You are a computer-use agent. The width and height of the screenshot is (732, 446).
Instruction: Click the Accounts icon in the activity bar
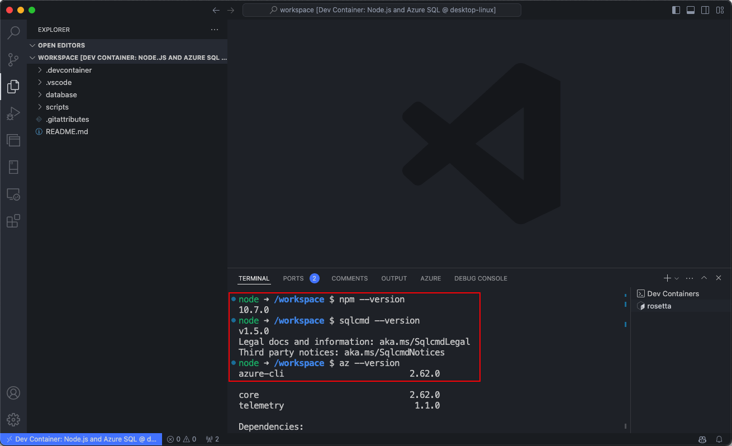[13, 393]
